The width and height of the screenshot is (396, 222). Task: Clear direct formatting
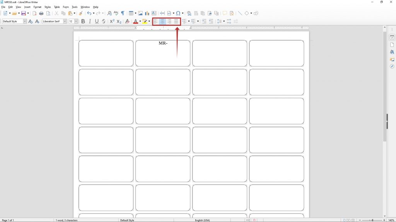click(127, 22)
